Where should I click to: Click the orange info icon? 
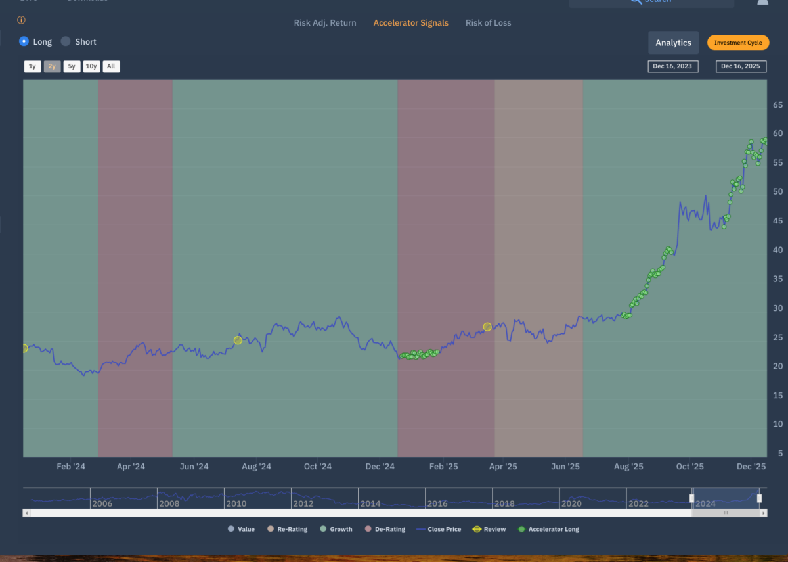(21, 20)
